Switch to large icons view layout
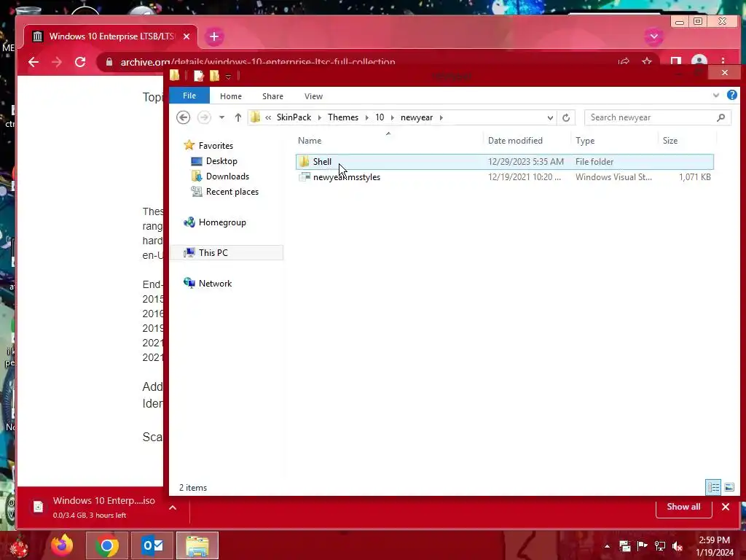Image resolution: width=746 pixels, height=560 pixels. coord(729,487)
